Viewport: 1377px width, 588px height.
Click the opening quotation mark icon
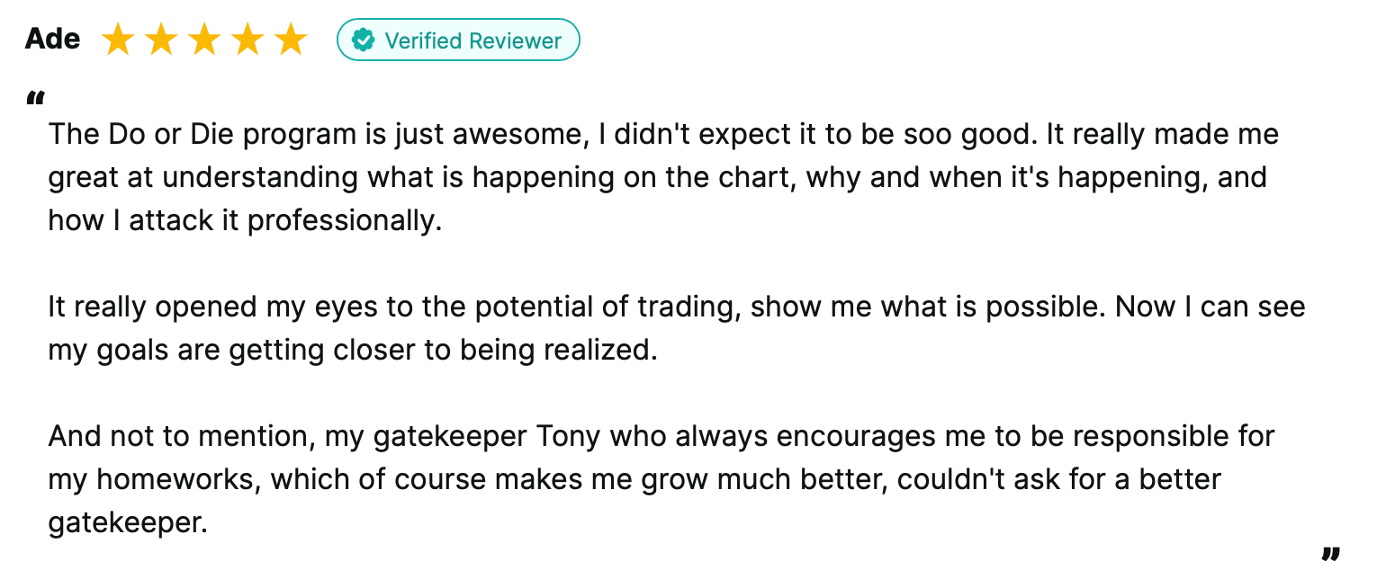[35, 98]
